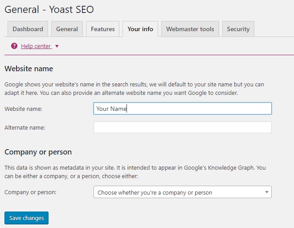Open the Company or person dropdown
Viewport: 294px width, 228px height.
(x=178, y=192)
